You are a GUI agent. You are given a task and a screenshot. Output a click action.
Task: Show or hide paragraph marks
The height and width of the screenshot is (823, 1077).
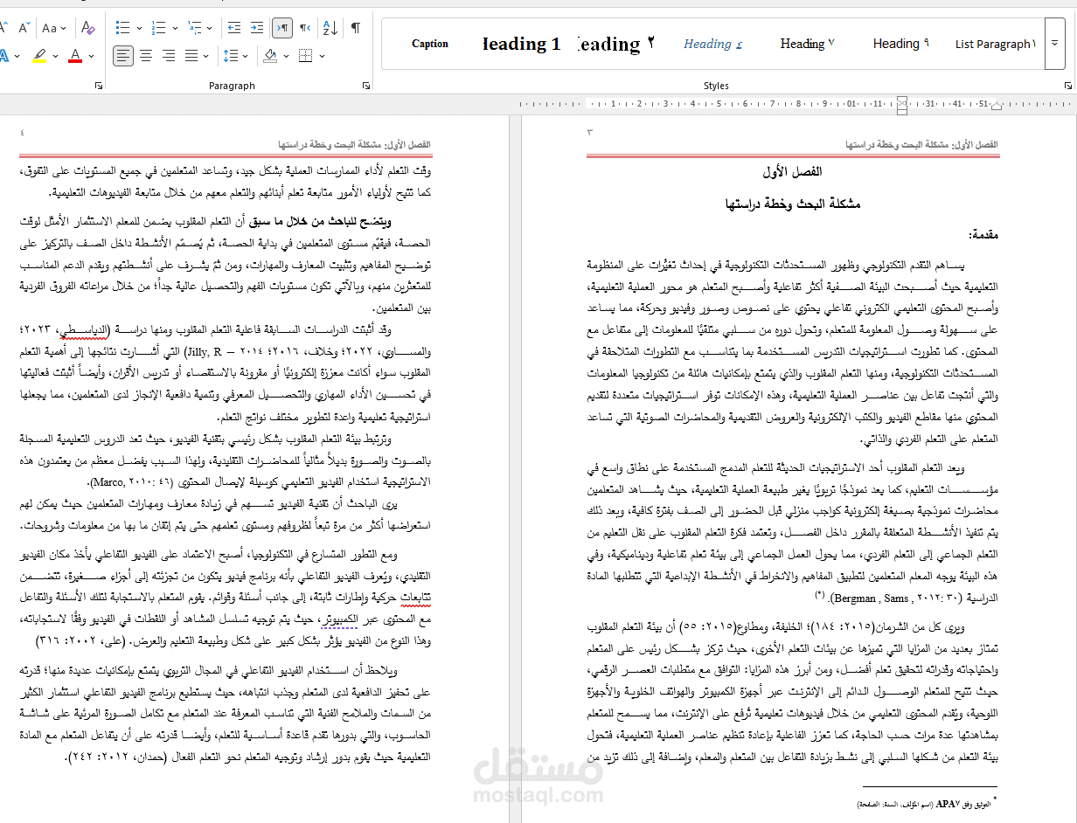pyautogui.click(x=356, y=28)
